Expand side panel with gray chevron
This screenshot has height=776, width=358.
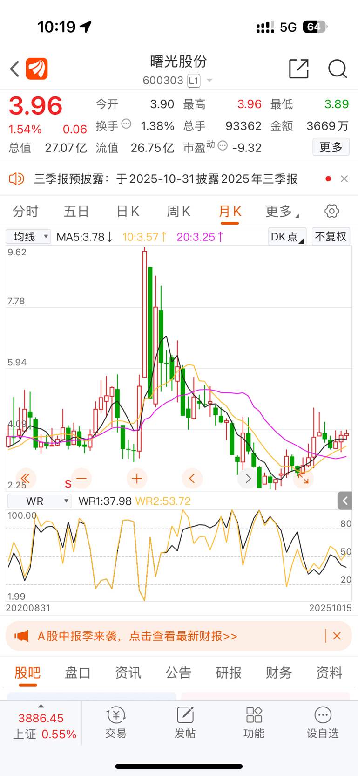[345, 501]
